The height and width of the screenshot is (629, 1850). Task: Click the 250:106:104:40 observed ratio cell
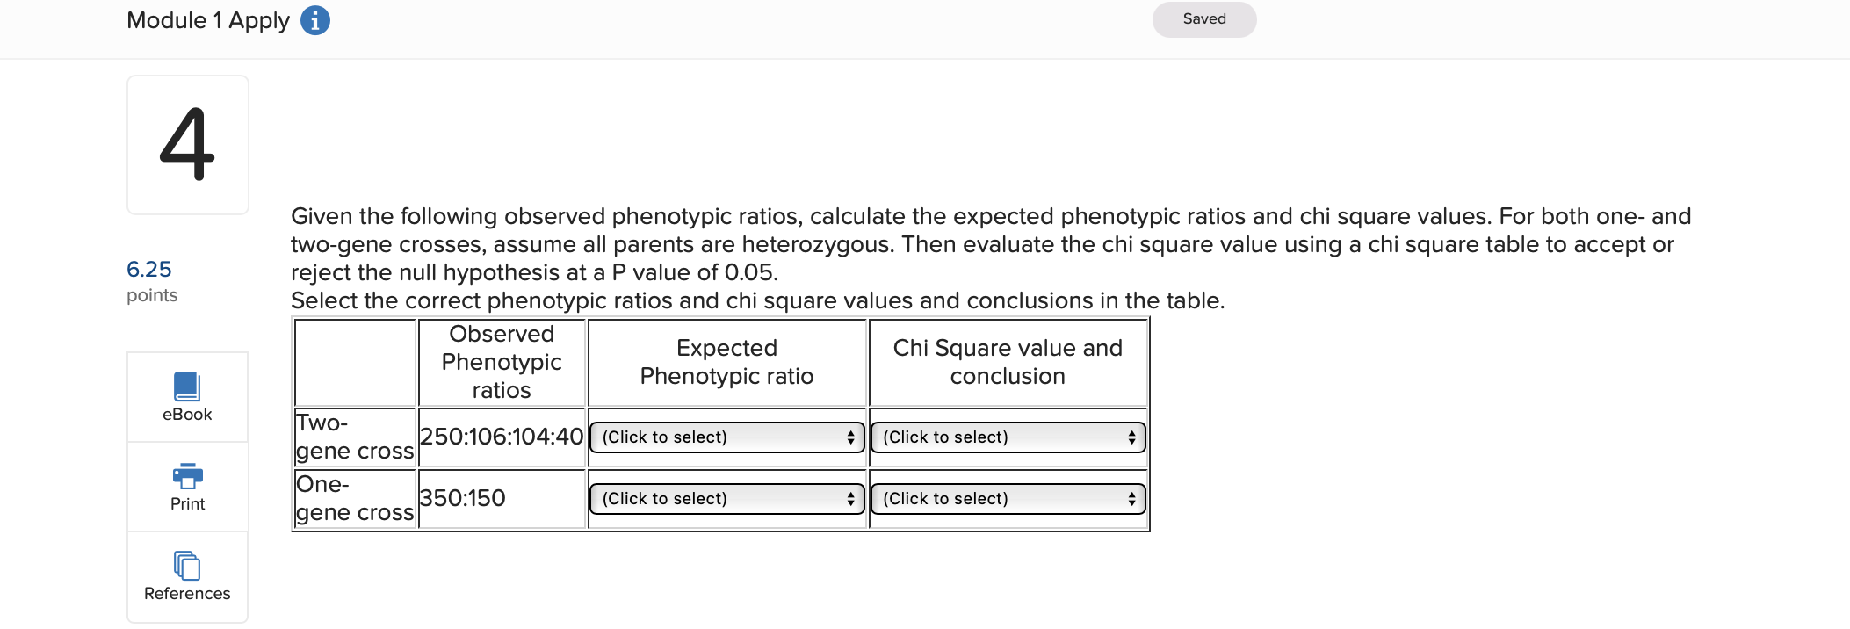tap(502, 437)
